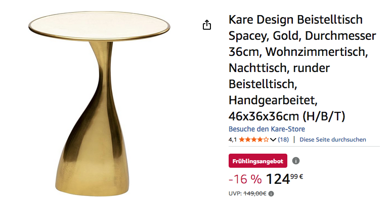Click the -16 % discount label
The height and width of the screenshot is (202, 389).
(x=245, y=179)
